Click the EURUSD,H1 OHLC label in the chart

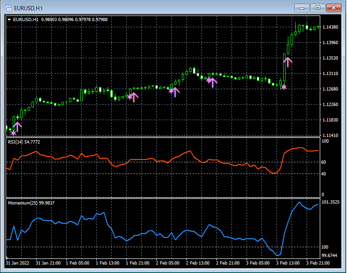click(60, 19)
